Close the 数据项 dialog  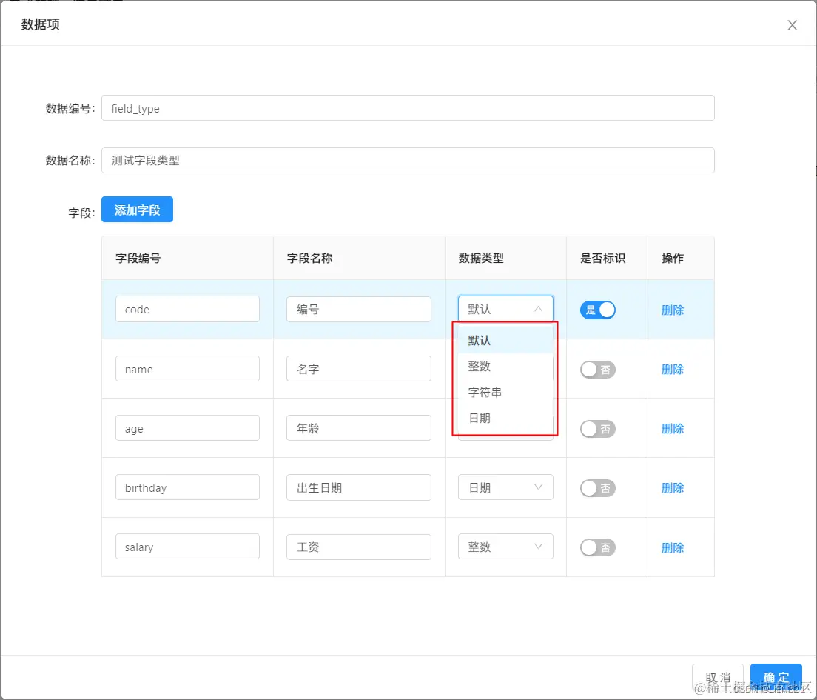point(792,24)
